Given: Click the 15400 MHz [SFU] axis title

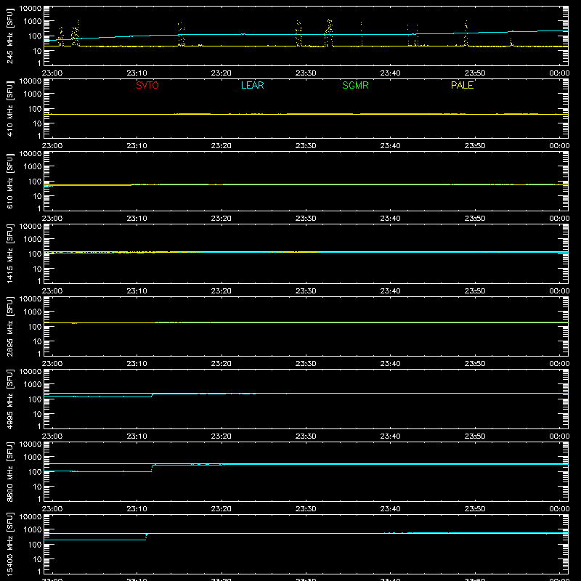Looking at the screenshot, I should tap(9, 544).
